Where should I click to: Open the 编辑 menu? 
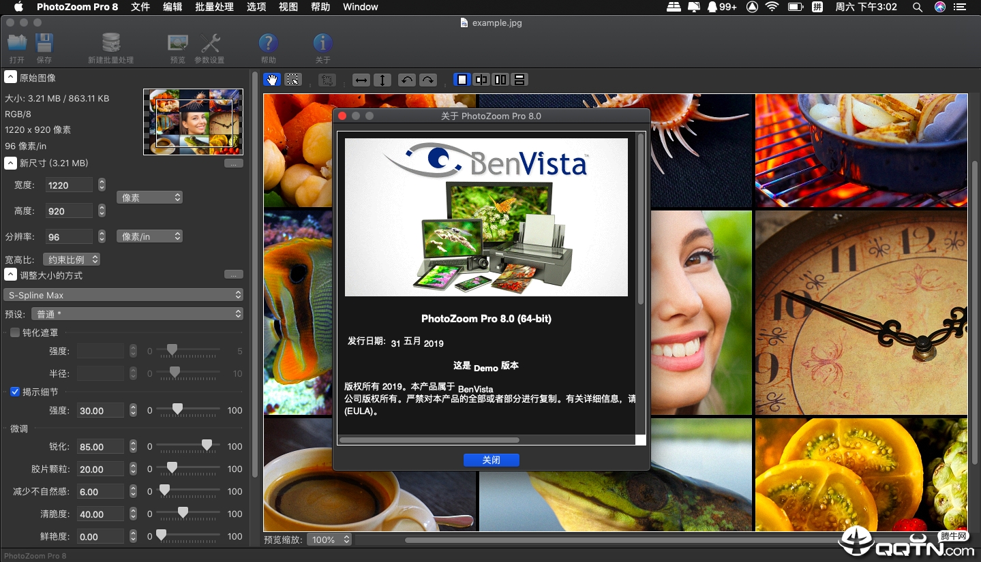point(172,7)
